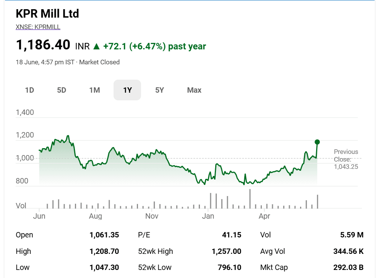Screen dimensions: 388x278
Task: Click the green end-point dot on chart
Action: click(317, 142)
